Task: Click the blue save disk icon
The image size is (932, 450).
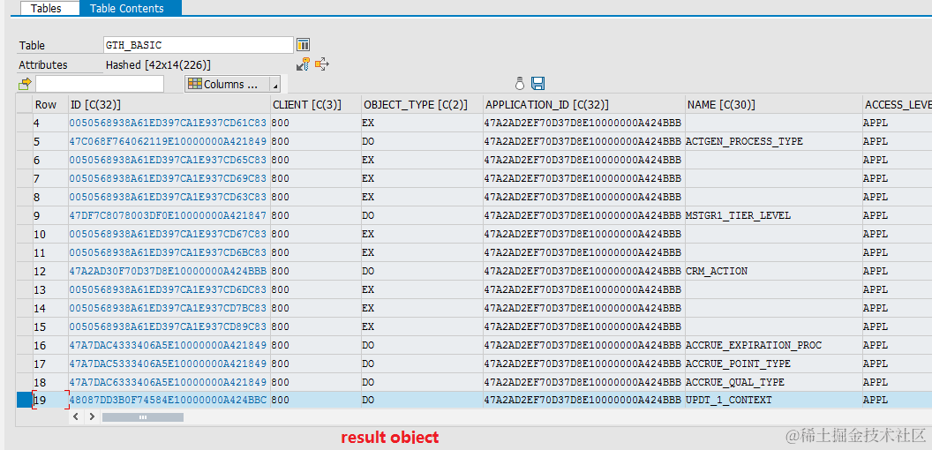Action: pyautogui.click(x=537, y=83)
